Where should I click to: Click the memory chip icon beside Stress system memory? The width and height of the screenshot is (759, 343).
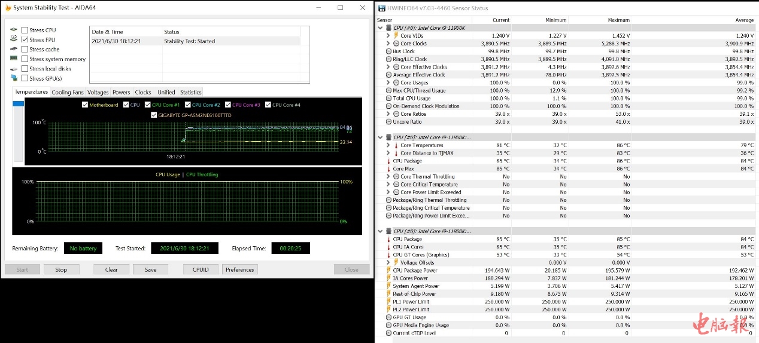coord(14,59)
